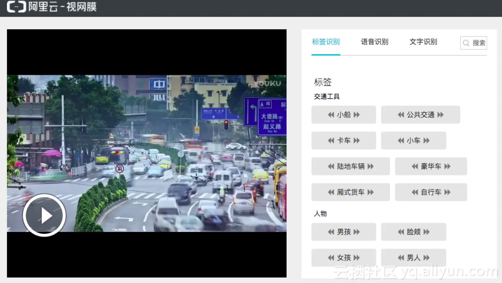Go back on 脸颊 tag
502x283 pixels.
[x=401, y=232]
